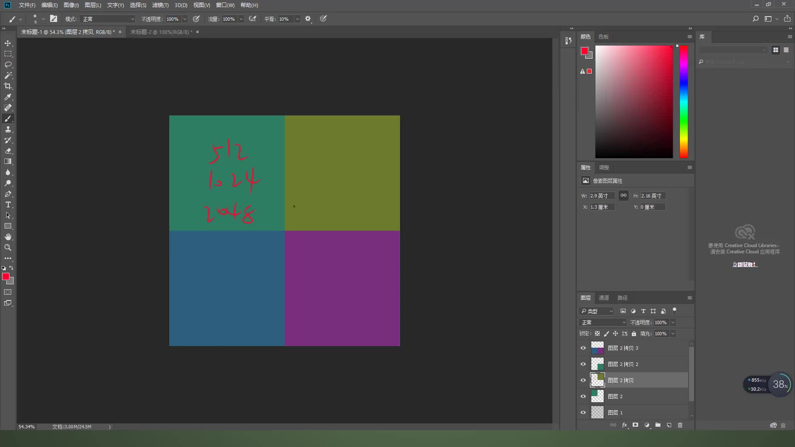Change screen mode icon in toolbar
The height and width of the screenshot is (447, 795).
pos(8,303)
